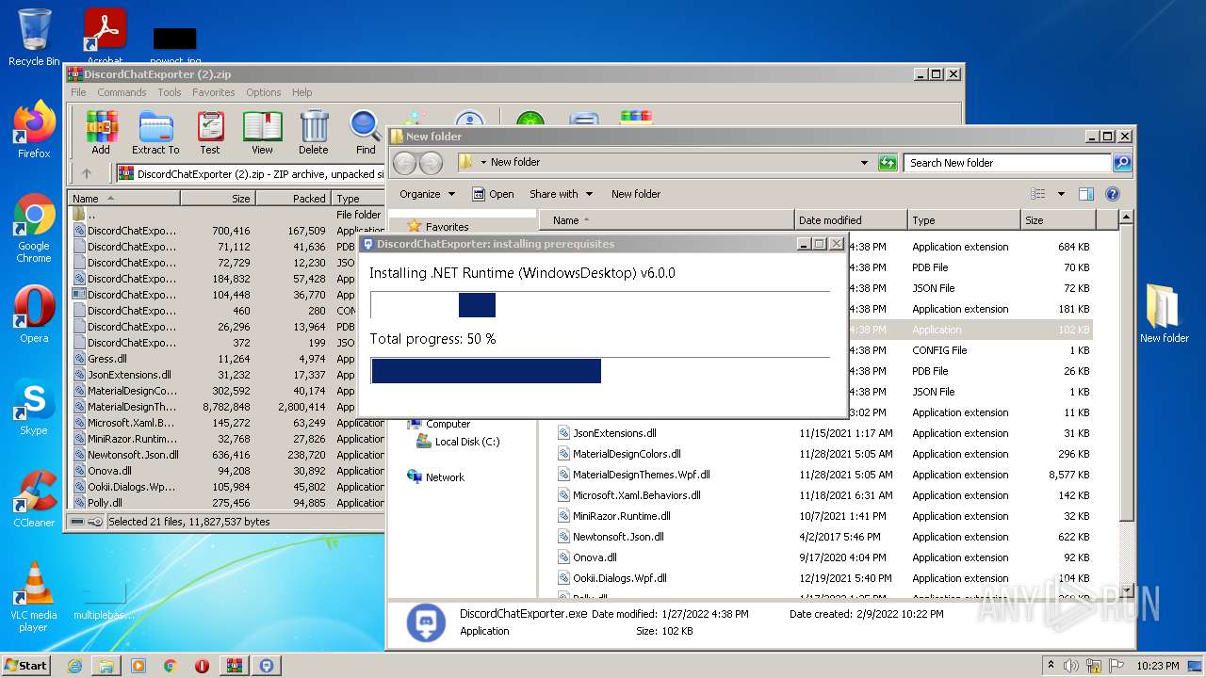Toggle the preview pane in Explorer
The width and height of the screenshot is (1206, 678).
coord(1085,194)
